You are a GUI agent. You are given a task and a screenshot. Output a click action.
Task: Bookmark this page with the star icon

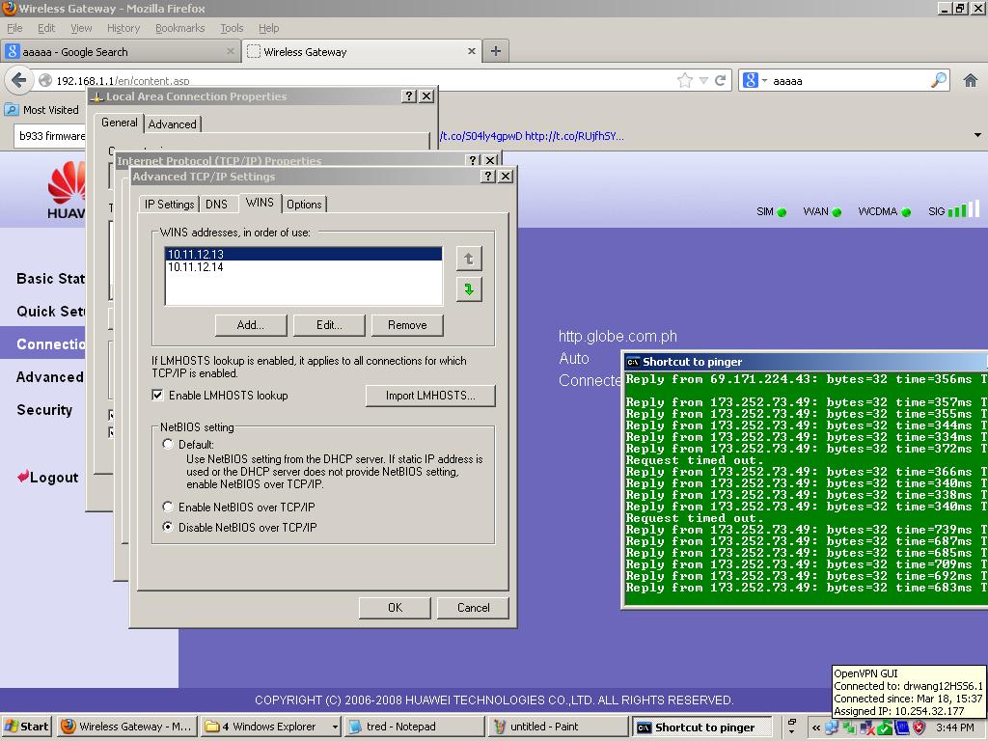click(x=685, y=80)
